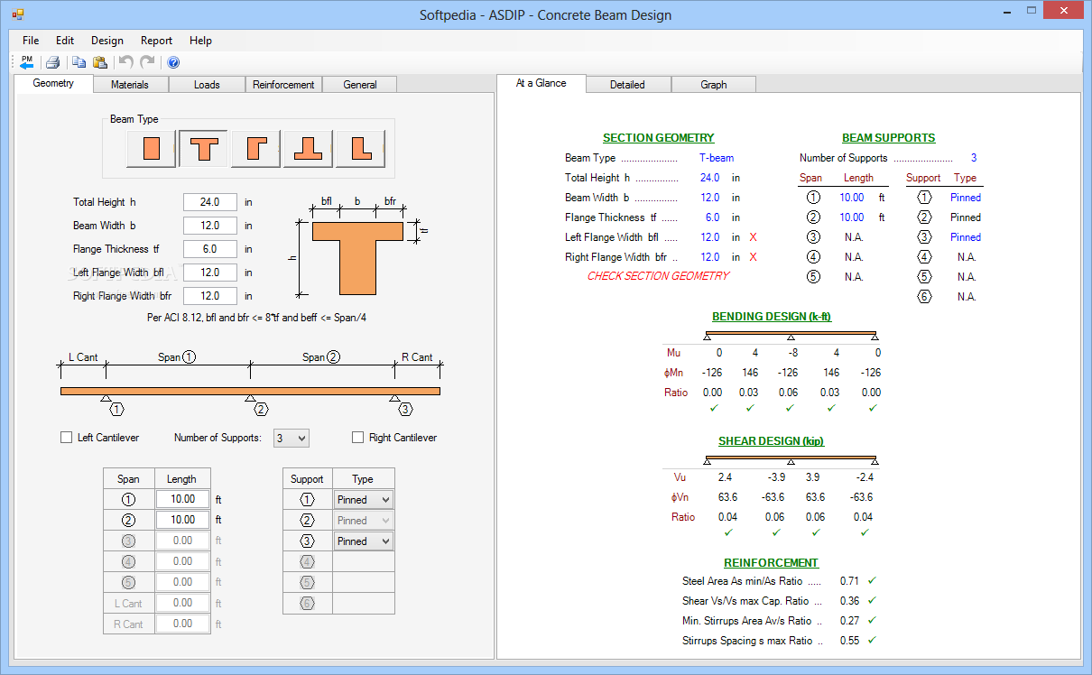Screen dimensions: 1092x675
Task: Click the Steel Area ratio value 0.71
Action: click(849, 581)
